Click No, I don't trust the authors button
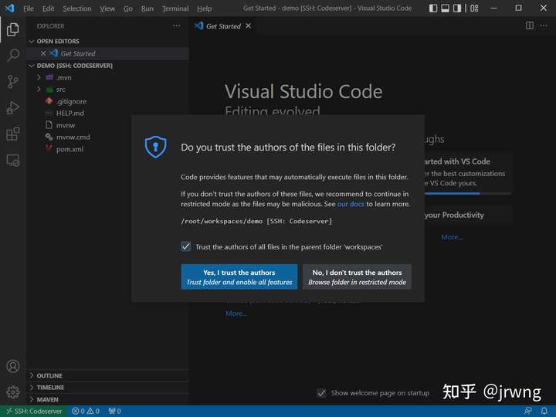 [x=357, y=276]
